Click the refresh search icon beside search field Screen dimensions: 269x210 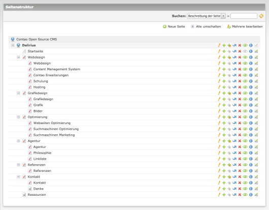[x=261, y=16]
